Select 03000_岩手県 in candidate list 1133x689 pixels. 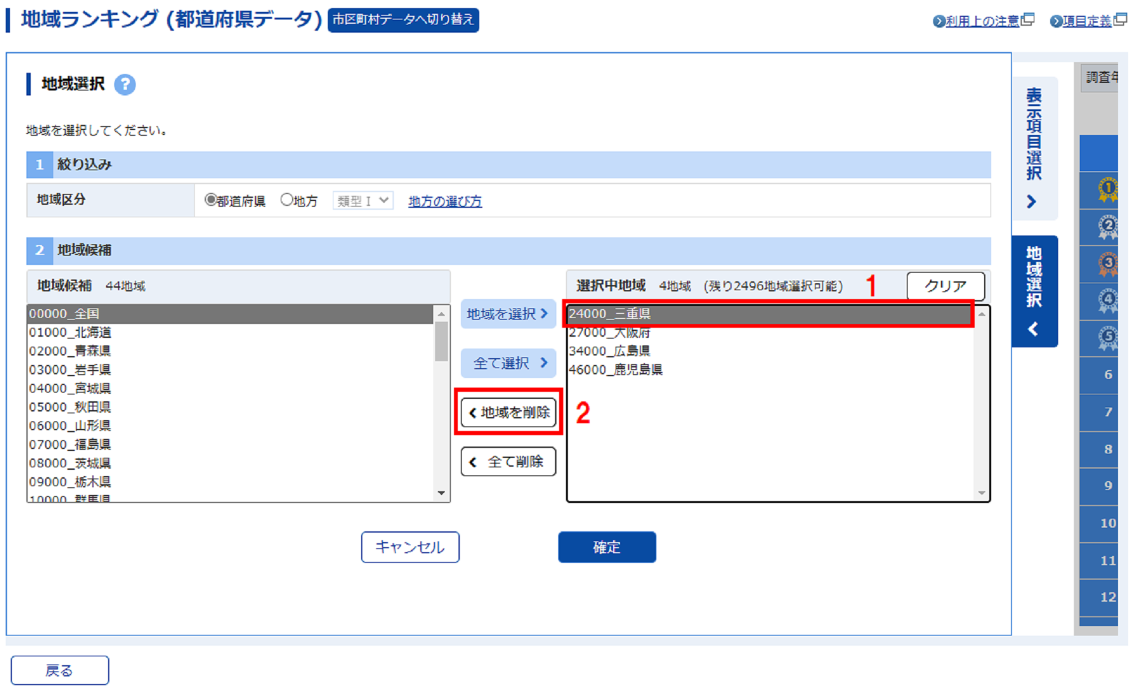[x=230, y=370]
